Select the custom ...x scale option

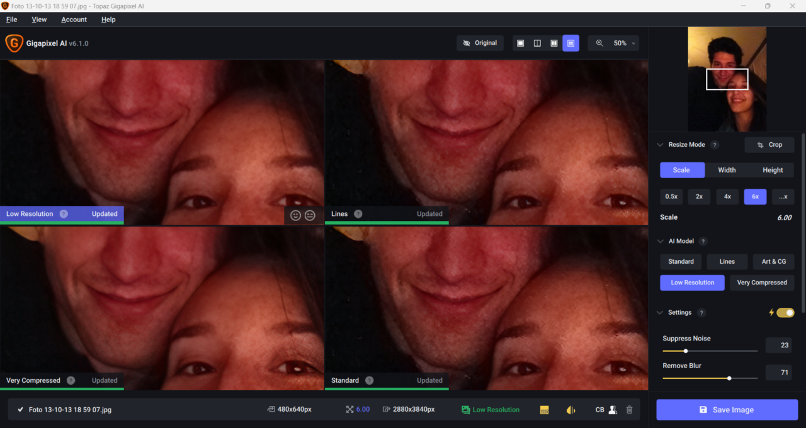pos(783,196)
